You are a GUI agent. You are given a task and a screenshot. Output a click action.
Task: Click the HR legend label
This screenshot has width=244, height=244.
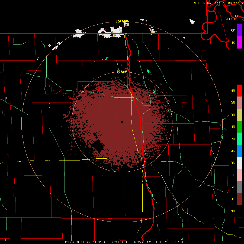233,127
